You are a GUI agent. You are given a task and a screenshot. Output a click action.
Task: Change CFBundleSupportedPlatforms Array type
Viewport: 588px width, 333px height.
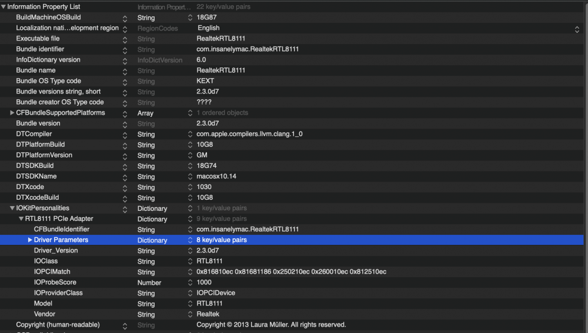pos(190,113)
